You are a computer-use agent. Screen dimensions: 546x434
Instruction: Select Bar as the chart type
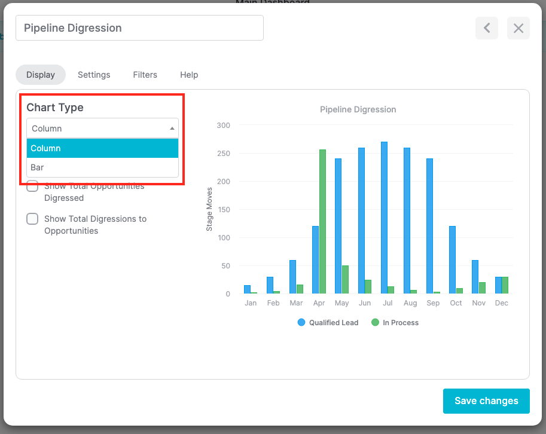[x=102, y=167]
